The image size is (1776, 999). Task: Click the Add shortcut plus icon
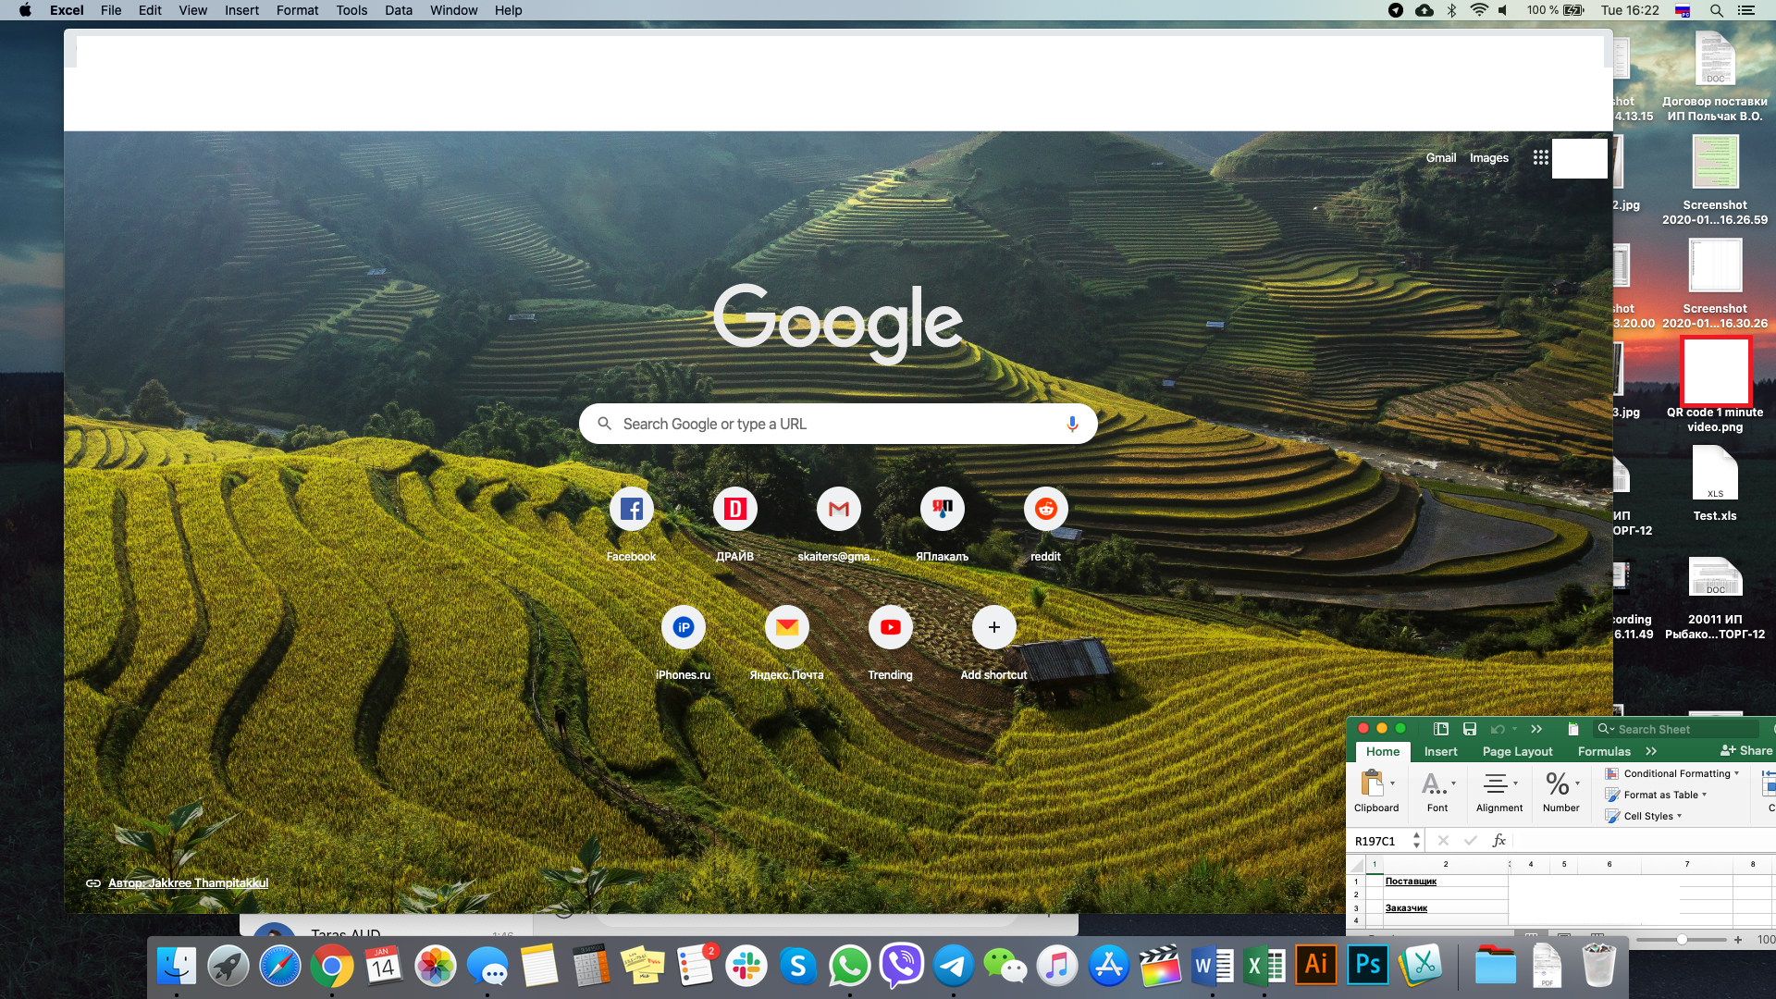pos(993,627)
